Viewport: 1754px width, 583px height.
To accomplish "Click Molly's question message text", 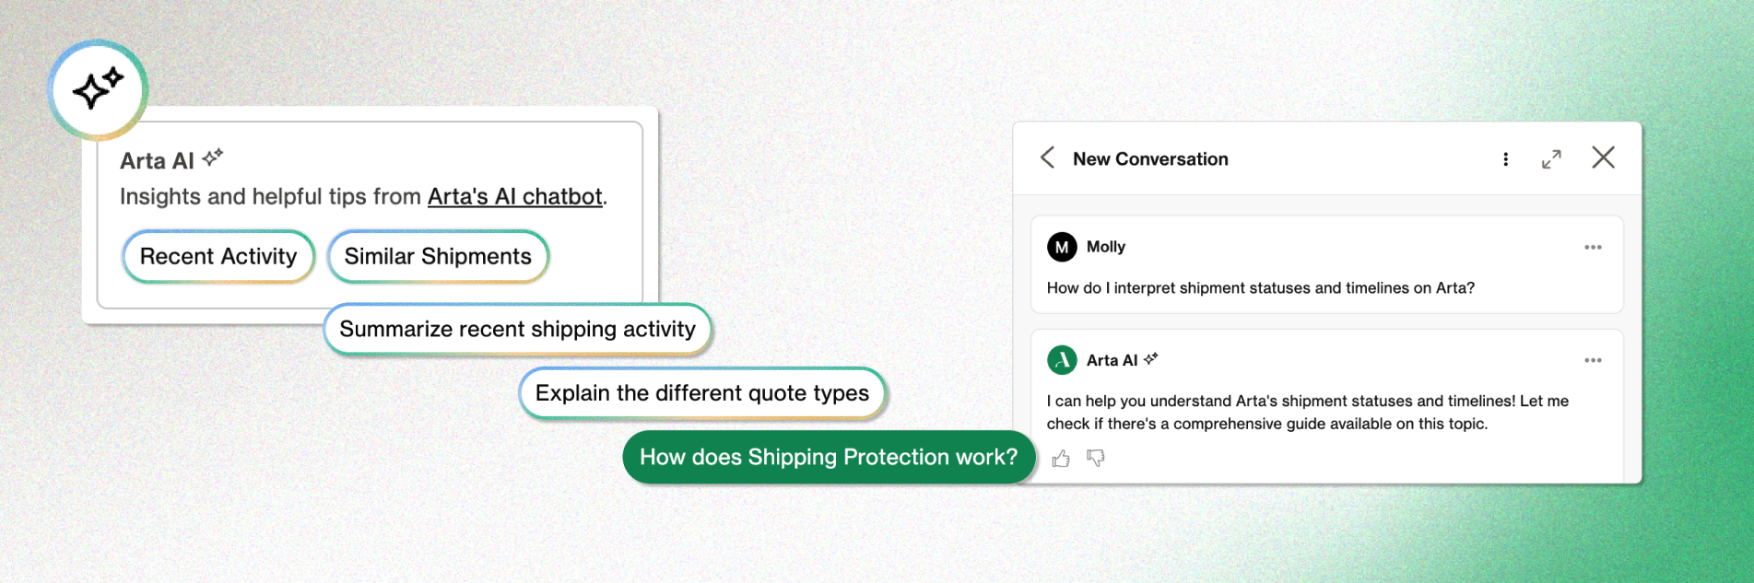I will (1260, 288).
